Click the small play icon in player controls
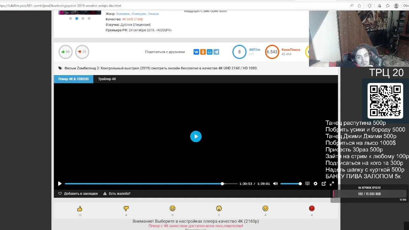 60,184
